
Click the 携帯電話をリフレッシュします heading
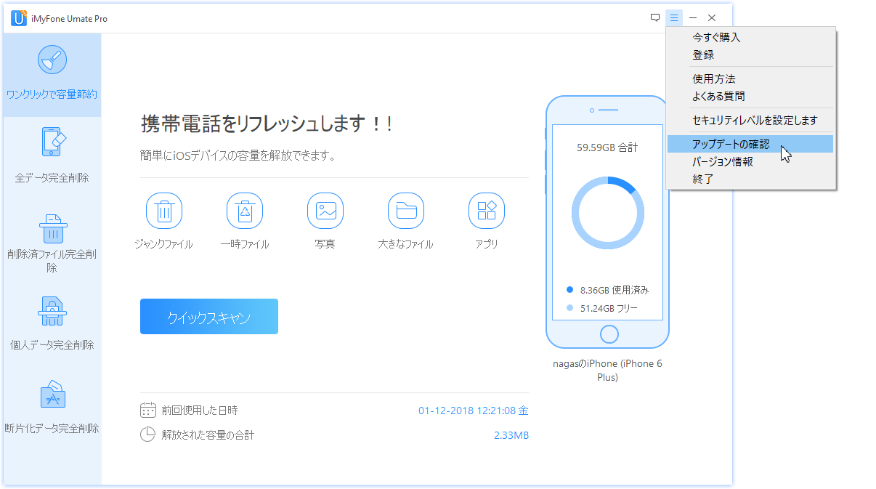(x=267, y=124)
